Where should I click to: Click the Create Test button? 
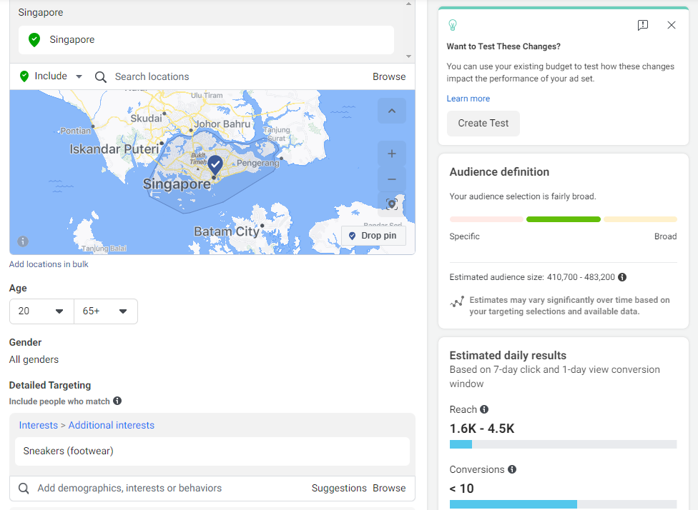coord(483,123)
